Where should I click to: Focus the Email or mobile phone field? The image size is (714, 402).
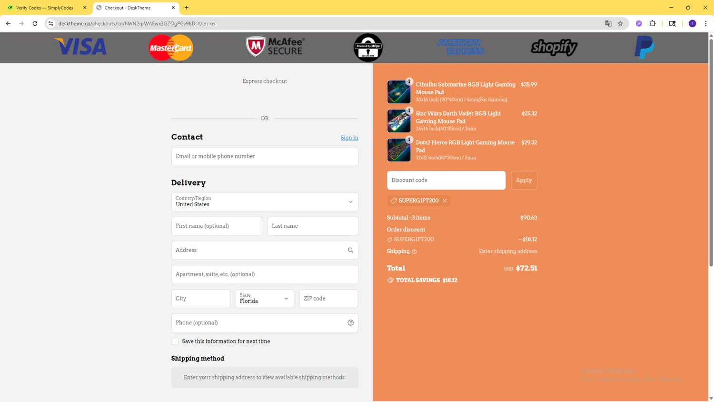265,157
